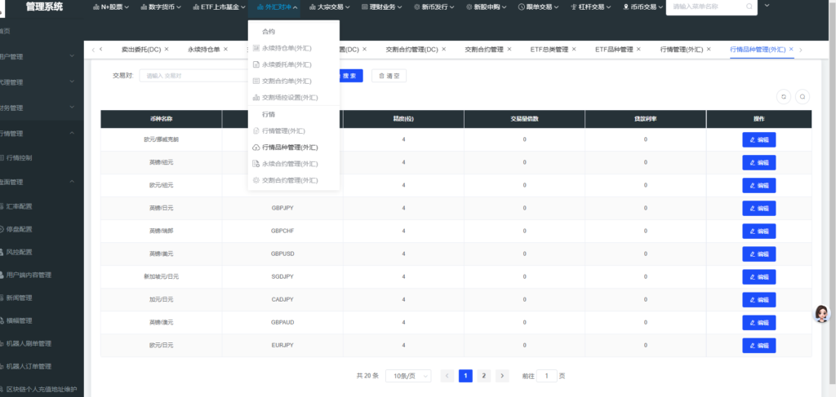
Task: Open 新股申购 top menu
Action: click(x=486, y=7)
